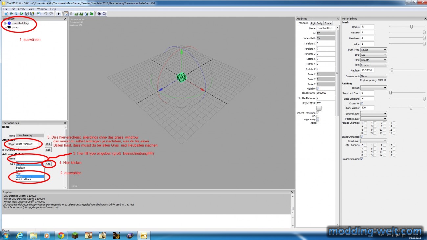Open Internet Explorer from taskbar
427x240 pixels.
pos(19,236)
